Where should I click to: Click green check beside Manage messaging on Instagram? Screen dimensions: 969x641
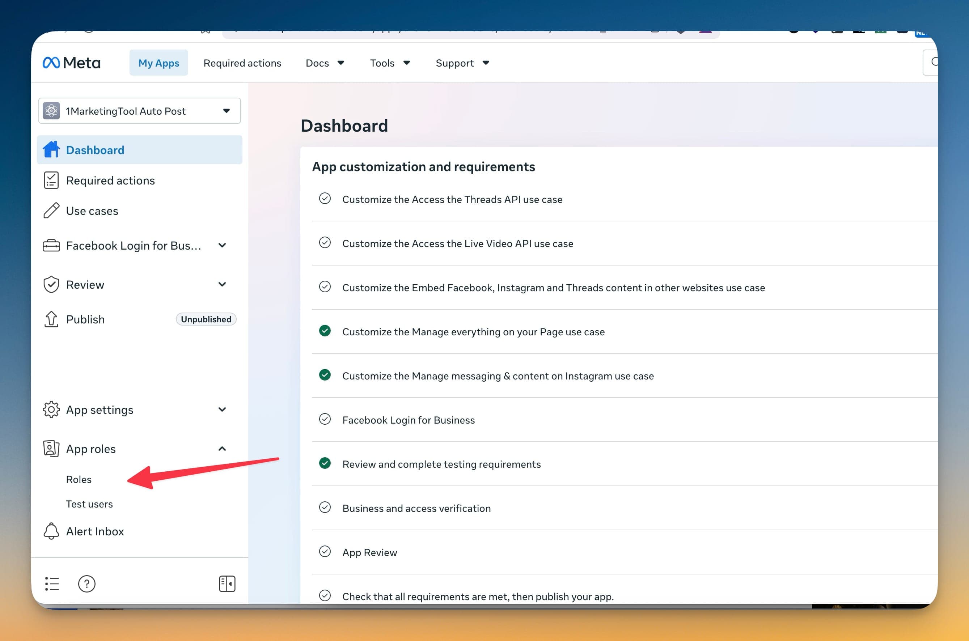325,375
